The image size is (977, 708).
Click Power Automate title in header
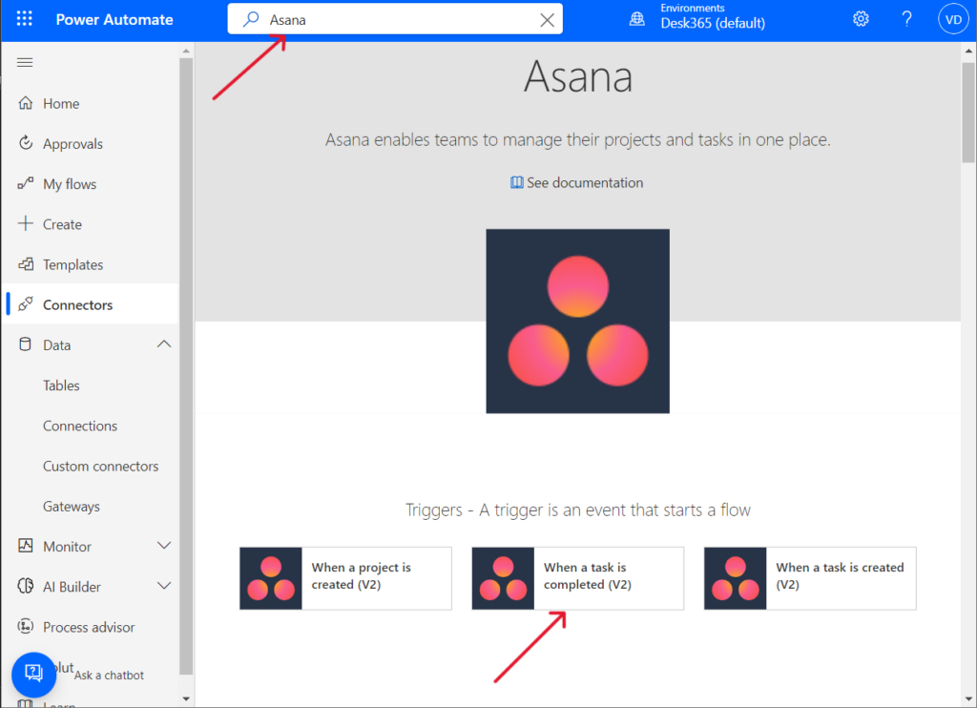click(x=114, y=20)
